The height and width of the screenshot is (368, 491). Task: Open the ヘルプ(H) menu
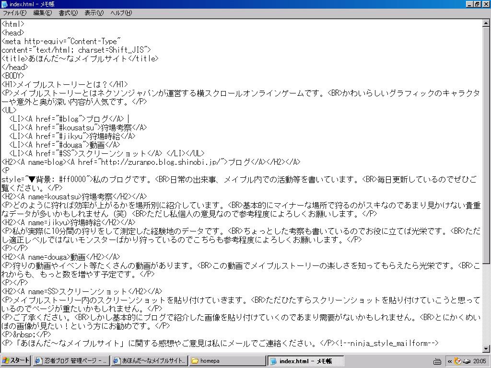click(121, 13)
